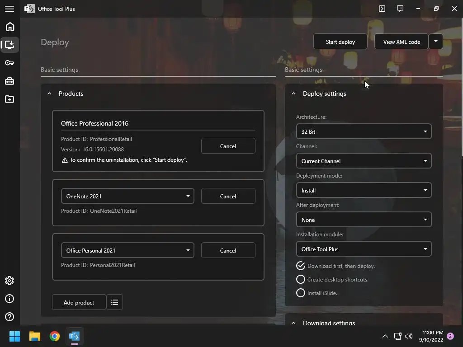
Task: Select right Basic settings tab heading
Action: [x=303, y=70]
